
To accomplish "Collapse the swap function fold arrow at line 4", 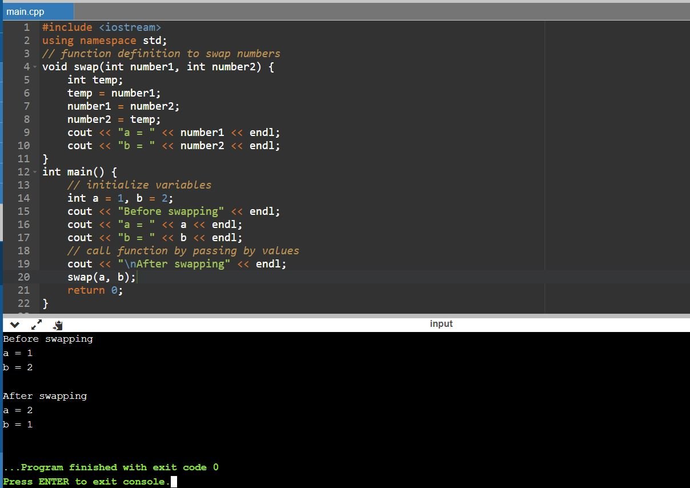I will [35, 67].
